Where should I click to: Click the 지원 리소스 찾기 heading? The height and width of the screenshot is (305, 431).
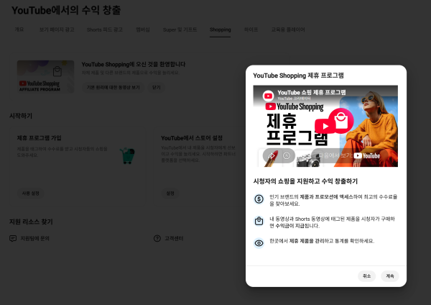point(31,222)
